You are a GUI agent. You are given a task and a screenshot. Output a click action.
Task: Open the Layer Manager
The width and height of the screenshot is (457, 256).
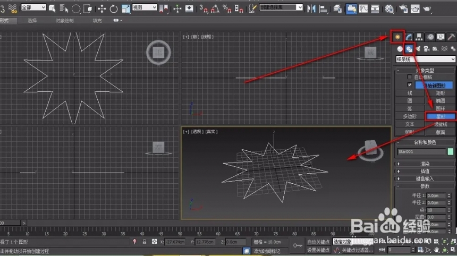click(x=337, y=8)
